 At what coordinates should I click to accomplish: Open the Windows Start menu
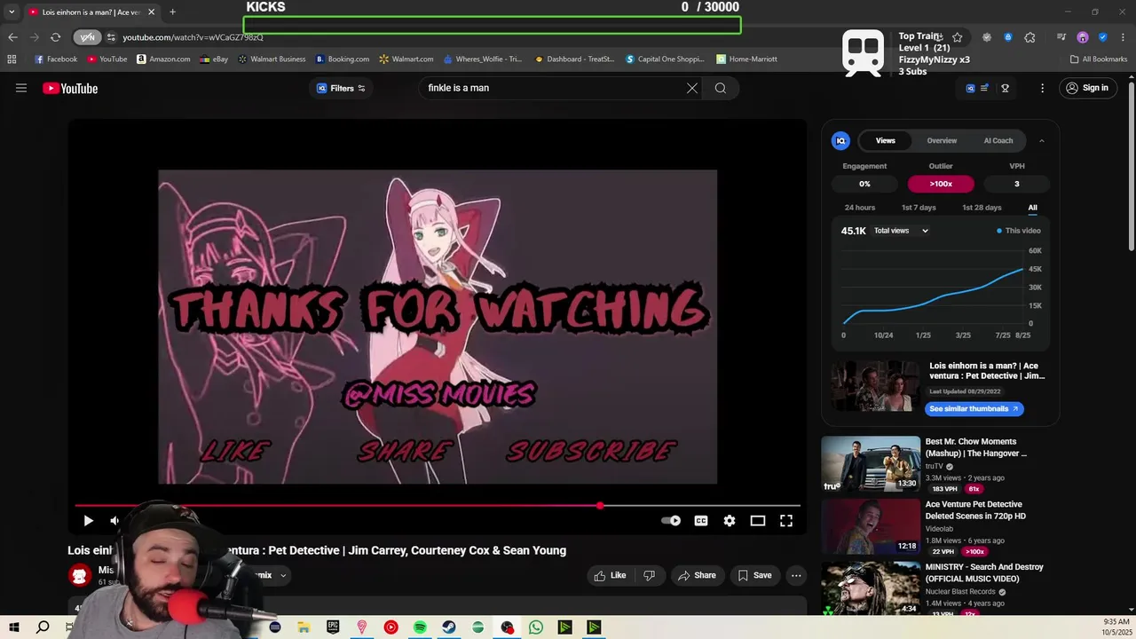click(x=13, y=627)
